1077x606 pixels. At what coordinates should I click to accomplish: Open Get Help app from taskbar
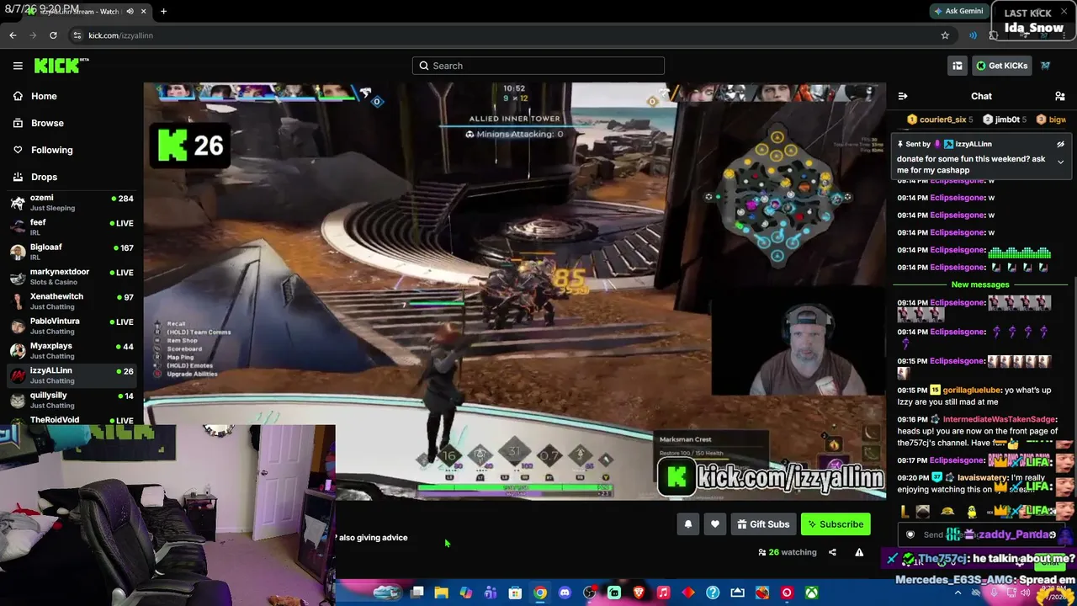[x=713, y=593]
